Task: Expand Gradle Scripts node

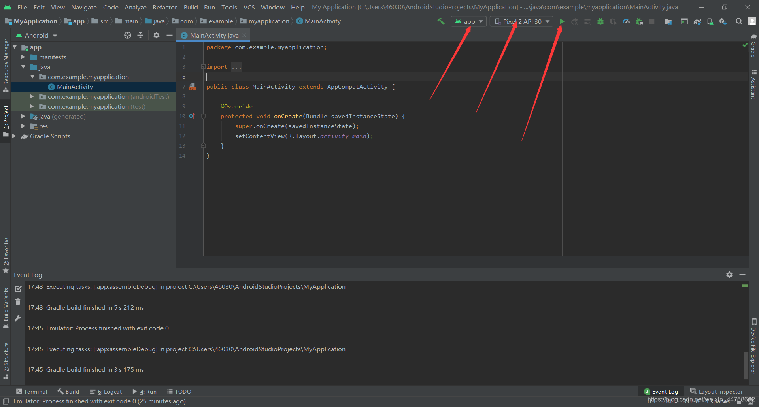Action: coord(15,136)
